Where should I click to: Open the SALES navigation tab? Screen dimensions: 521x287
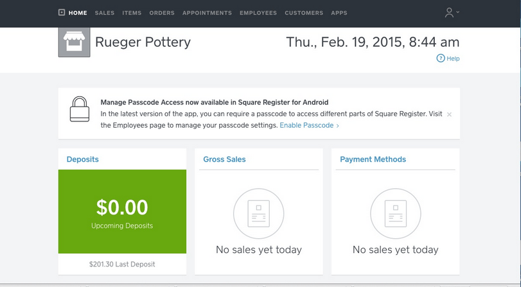pos(105,13)
